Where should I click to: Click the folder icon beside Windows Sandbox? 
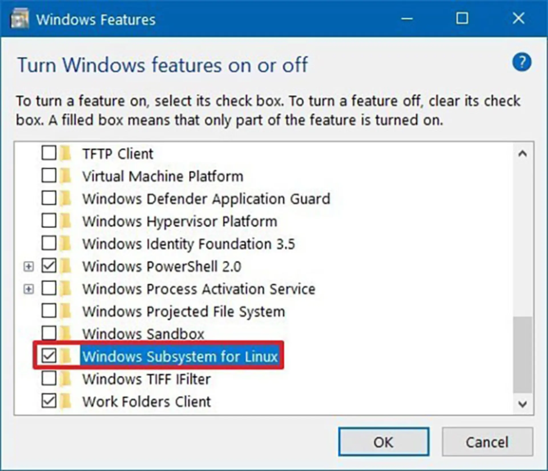[x=66, y=333]
